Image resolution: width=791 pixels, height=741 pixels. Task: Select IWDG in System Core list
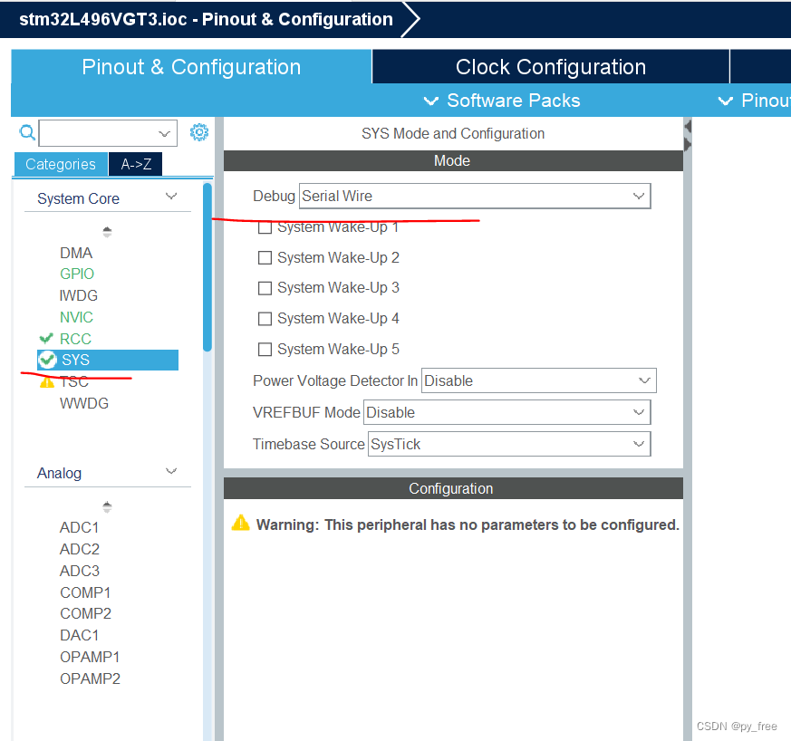[78, 295]
